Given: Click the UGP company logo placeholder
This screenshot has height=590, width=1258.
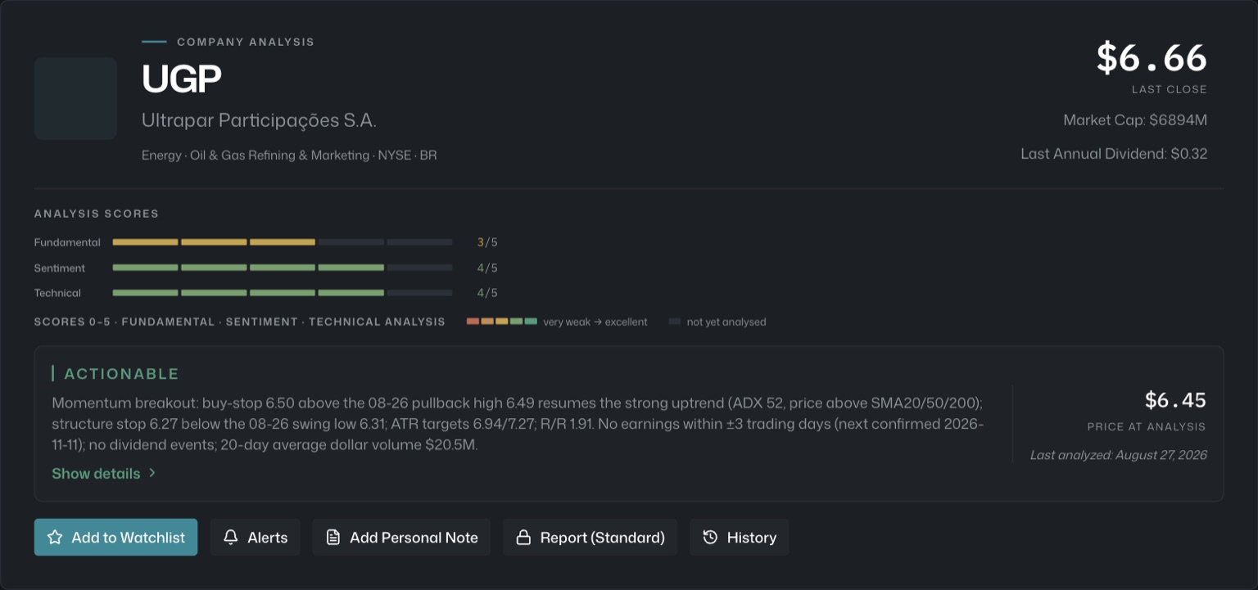Looking at the screenshot, I should click(x=75, y=98).
